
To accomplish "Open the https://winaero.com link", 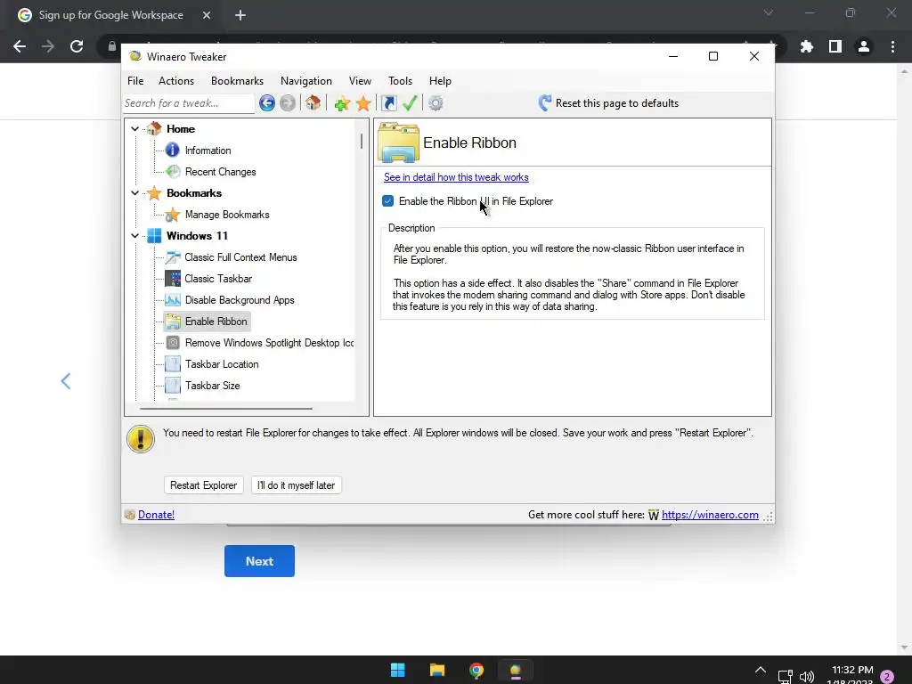I will [710, 515].
